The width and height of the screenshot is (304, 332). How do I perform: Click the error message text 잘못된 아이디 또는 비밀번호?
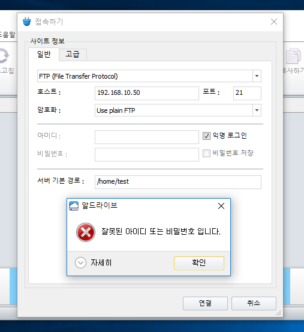(x=161, y=231)
